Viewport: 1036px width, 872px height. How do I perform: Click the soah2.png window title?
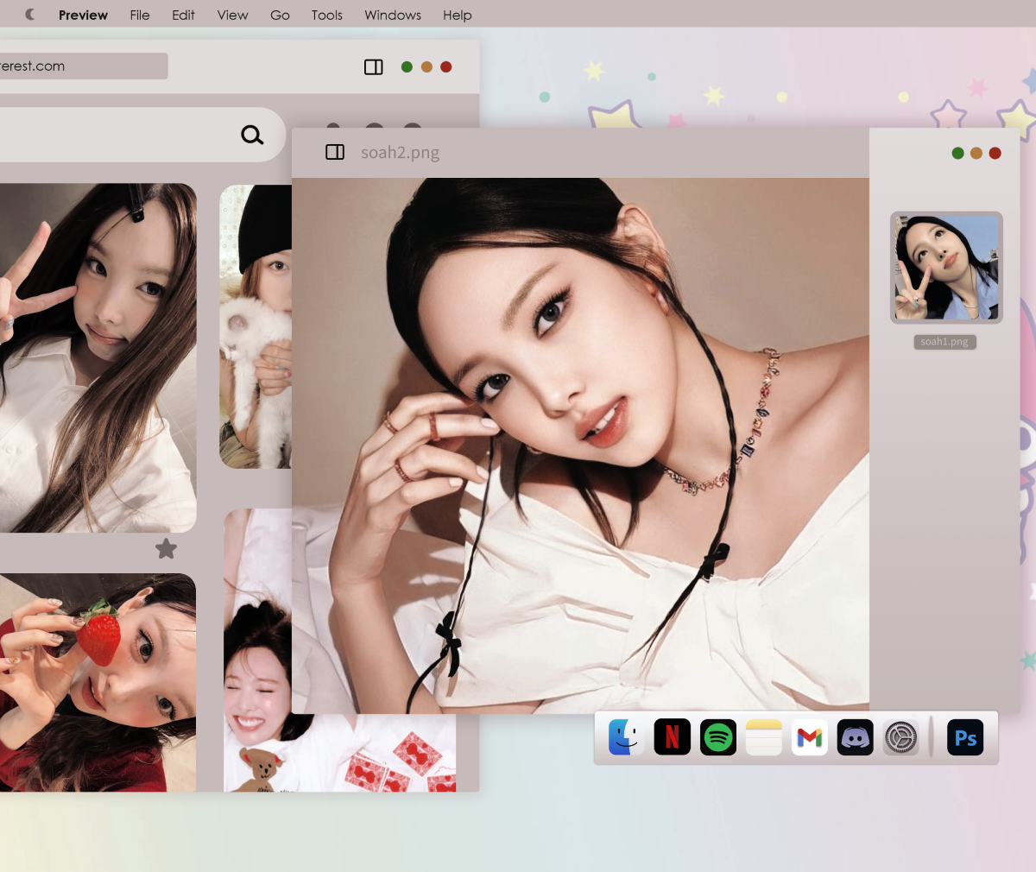coord(400,153)
